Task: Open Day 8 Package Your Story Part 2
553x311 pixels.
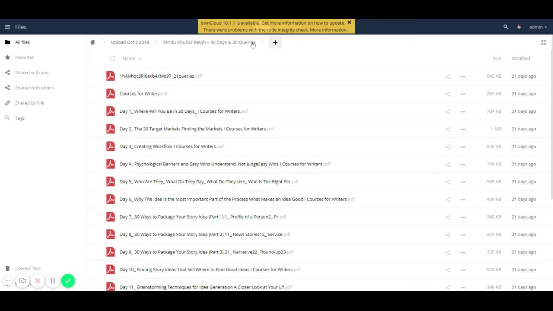Action: pos(205,235)
